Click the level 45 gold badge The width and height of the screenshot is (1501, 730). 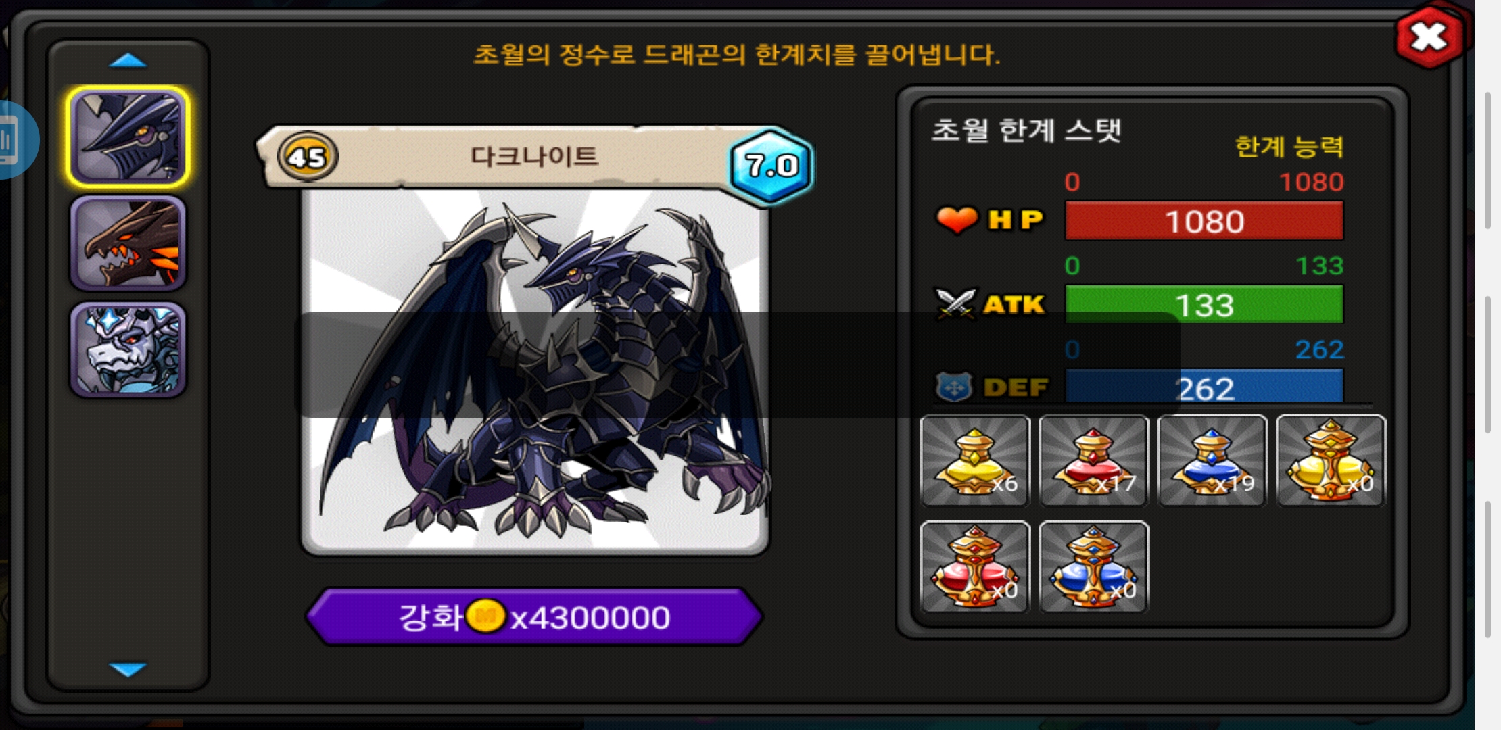point(308,157)
